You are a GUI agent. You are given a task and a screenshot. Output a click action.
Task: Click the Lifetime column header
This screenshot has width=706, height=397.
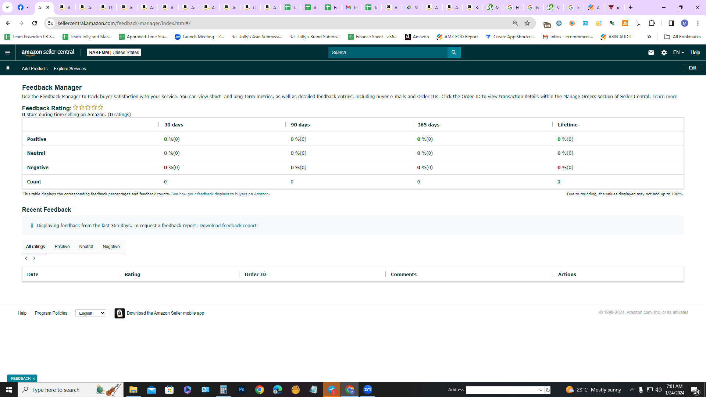(x=567, y=125)
